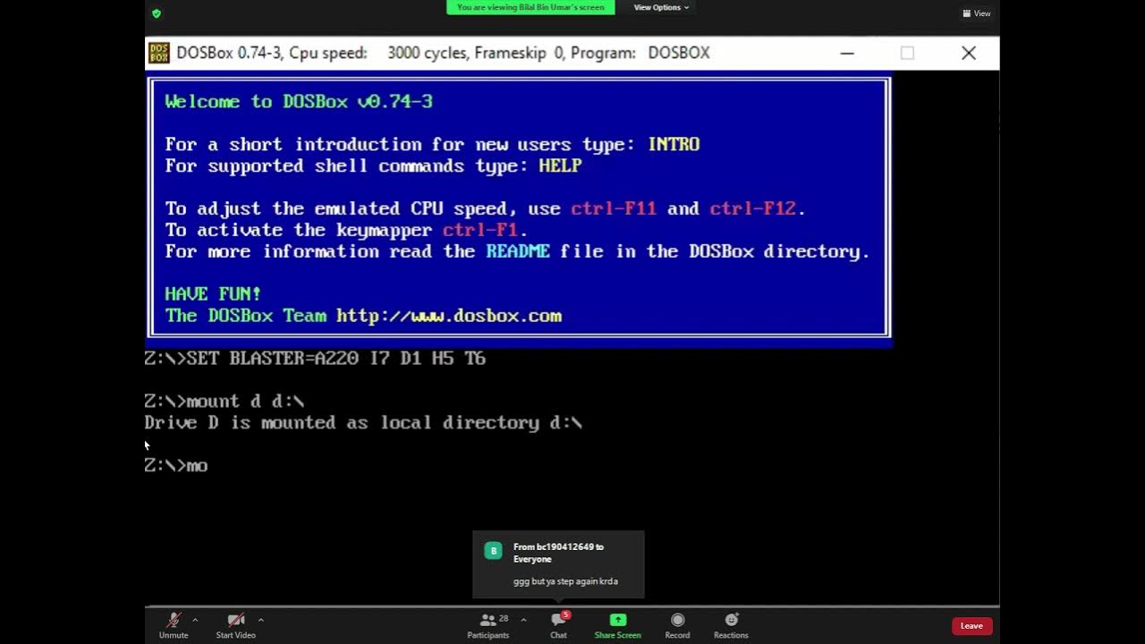
Task: Open video options arrow next to Start Video
Action: click(261, 620)
